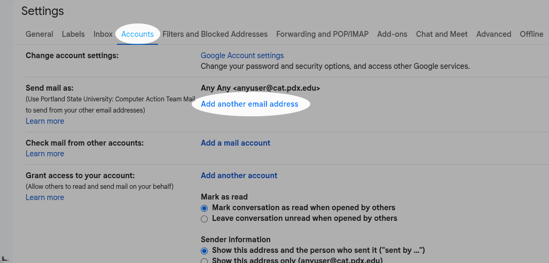Go to the Inbox settings tab
The height and width of the screenshot is (263, 549).
(x=103, y=34)
